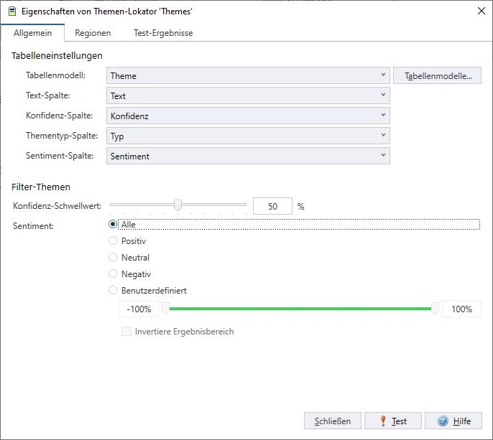The width and height of the screenshot is (493, 440).
Task: Select the Alle sentiment radio button
Action: [113, 225]
